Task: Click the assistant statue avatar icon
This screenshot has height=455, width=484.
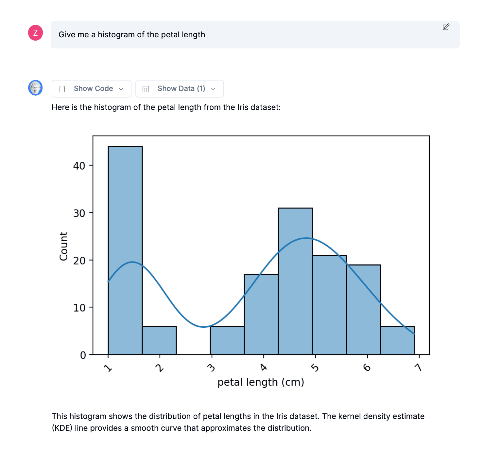Action: tap(35, 88)
